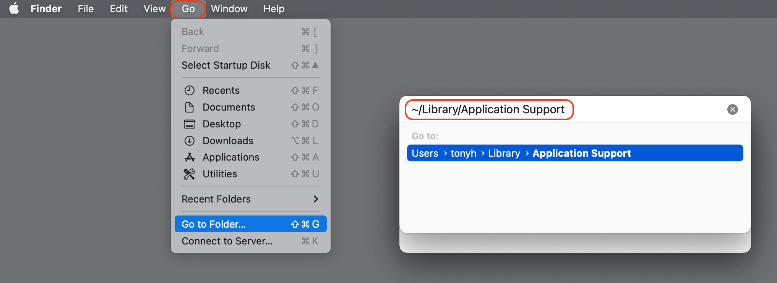Go to Applications
777x283 pixels.
pyautogui.click(x=250, y=157)
